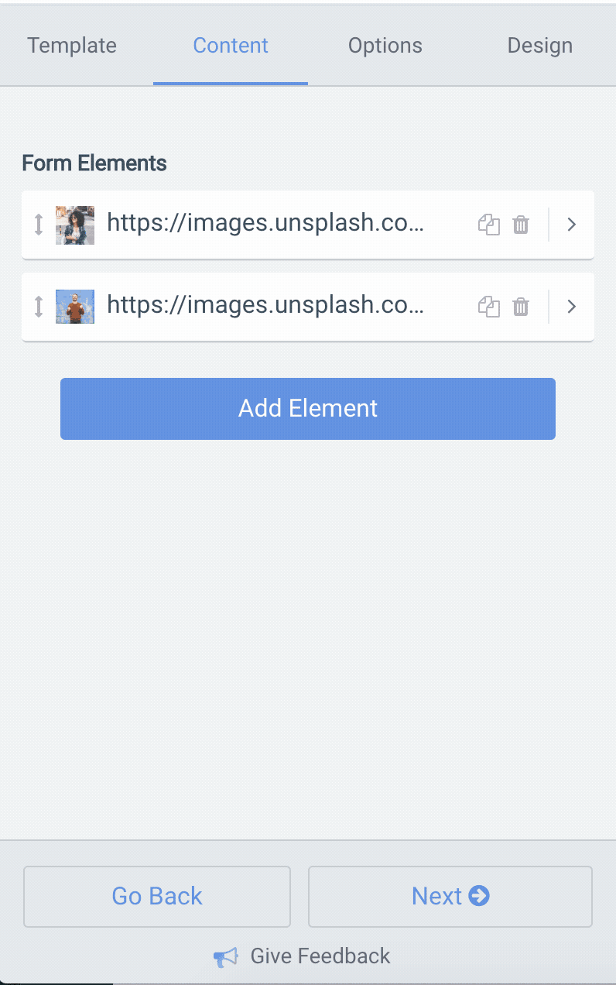616x985 pixels.
Task: Open the Options tab
Action: tap(385, 45)
